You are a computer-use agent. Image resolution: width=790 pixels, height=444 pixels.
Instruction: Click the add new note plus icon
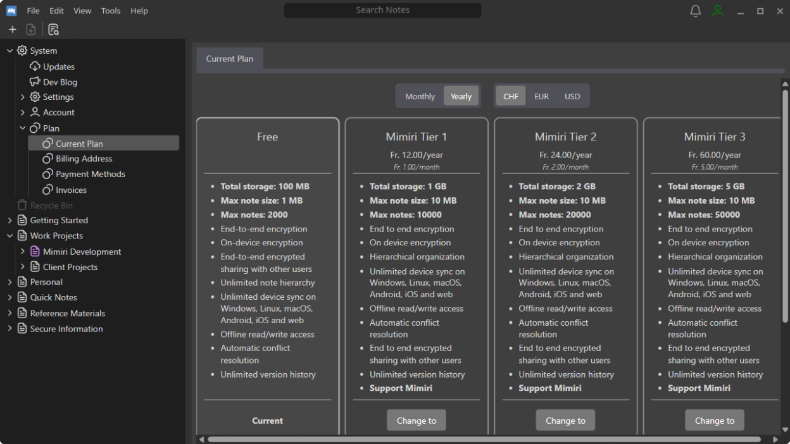12,30
